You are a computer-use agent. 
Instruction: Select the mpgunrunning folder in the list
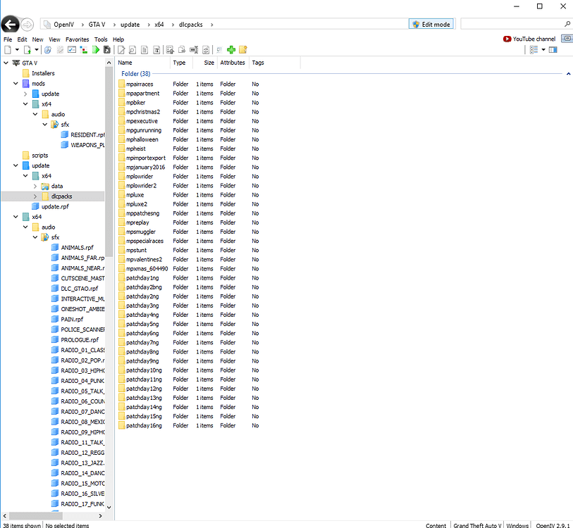tap(143, 130)
